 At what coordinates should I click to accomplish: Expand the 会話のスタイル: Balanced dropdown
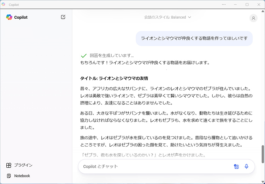pos(167,17)
